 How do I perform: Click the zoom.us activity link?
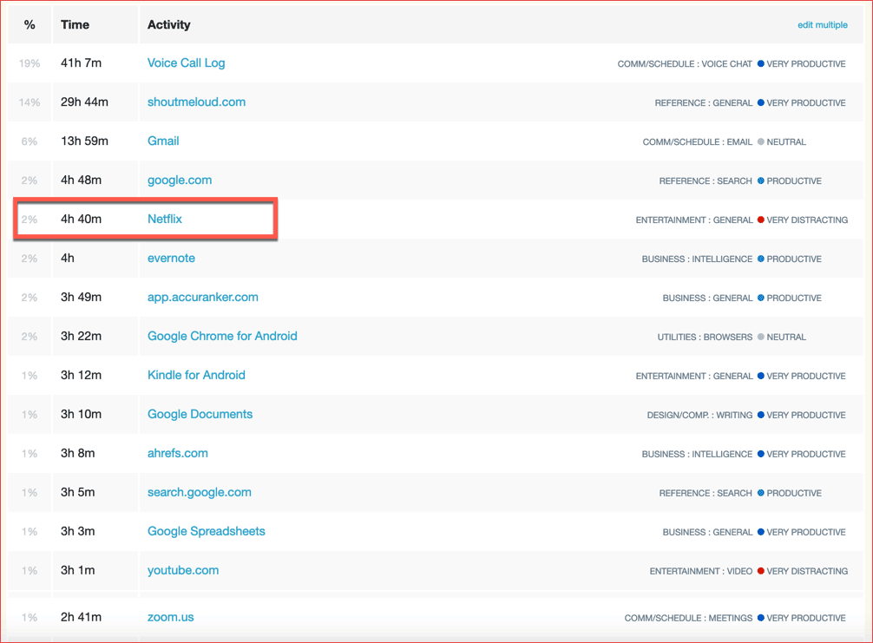pos(171,618)
